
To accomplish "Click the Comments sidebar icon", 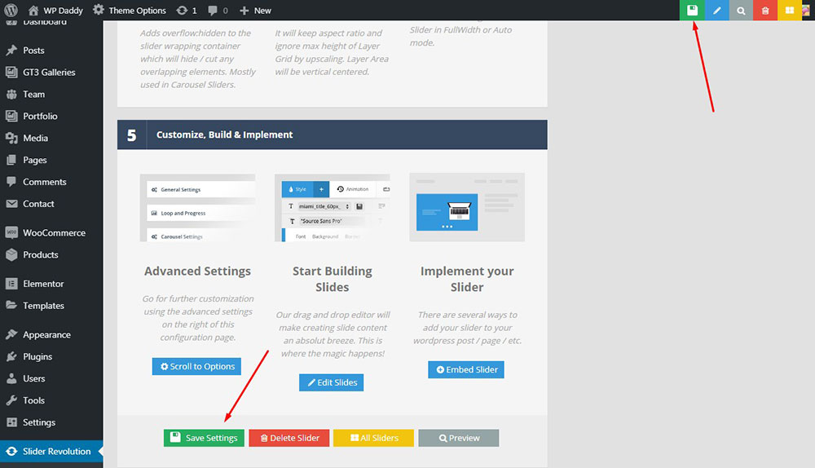I will [x=11, y=182].
